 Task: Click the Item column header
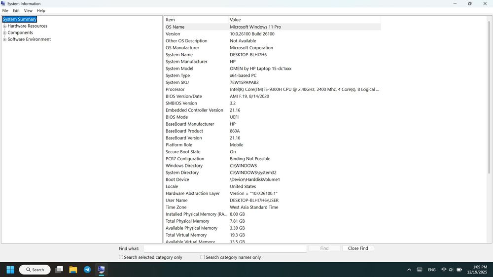(196, 20)
